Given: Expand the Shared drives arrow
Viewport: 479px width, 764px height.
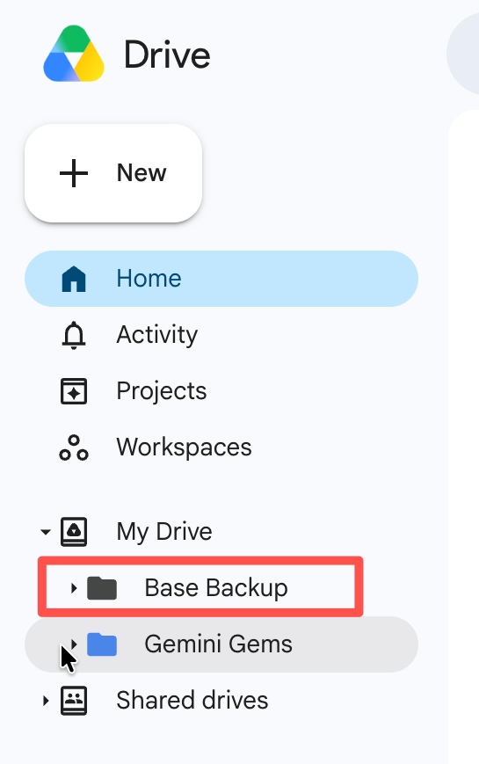Looking at the screenshot, I should pyautogui.click(x=46, y=701).
